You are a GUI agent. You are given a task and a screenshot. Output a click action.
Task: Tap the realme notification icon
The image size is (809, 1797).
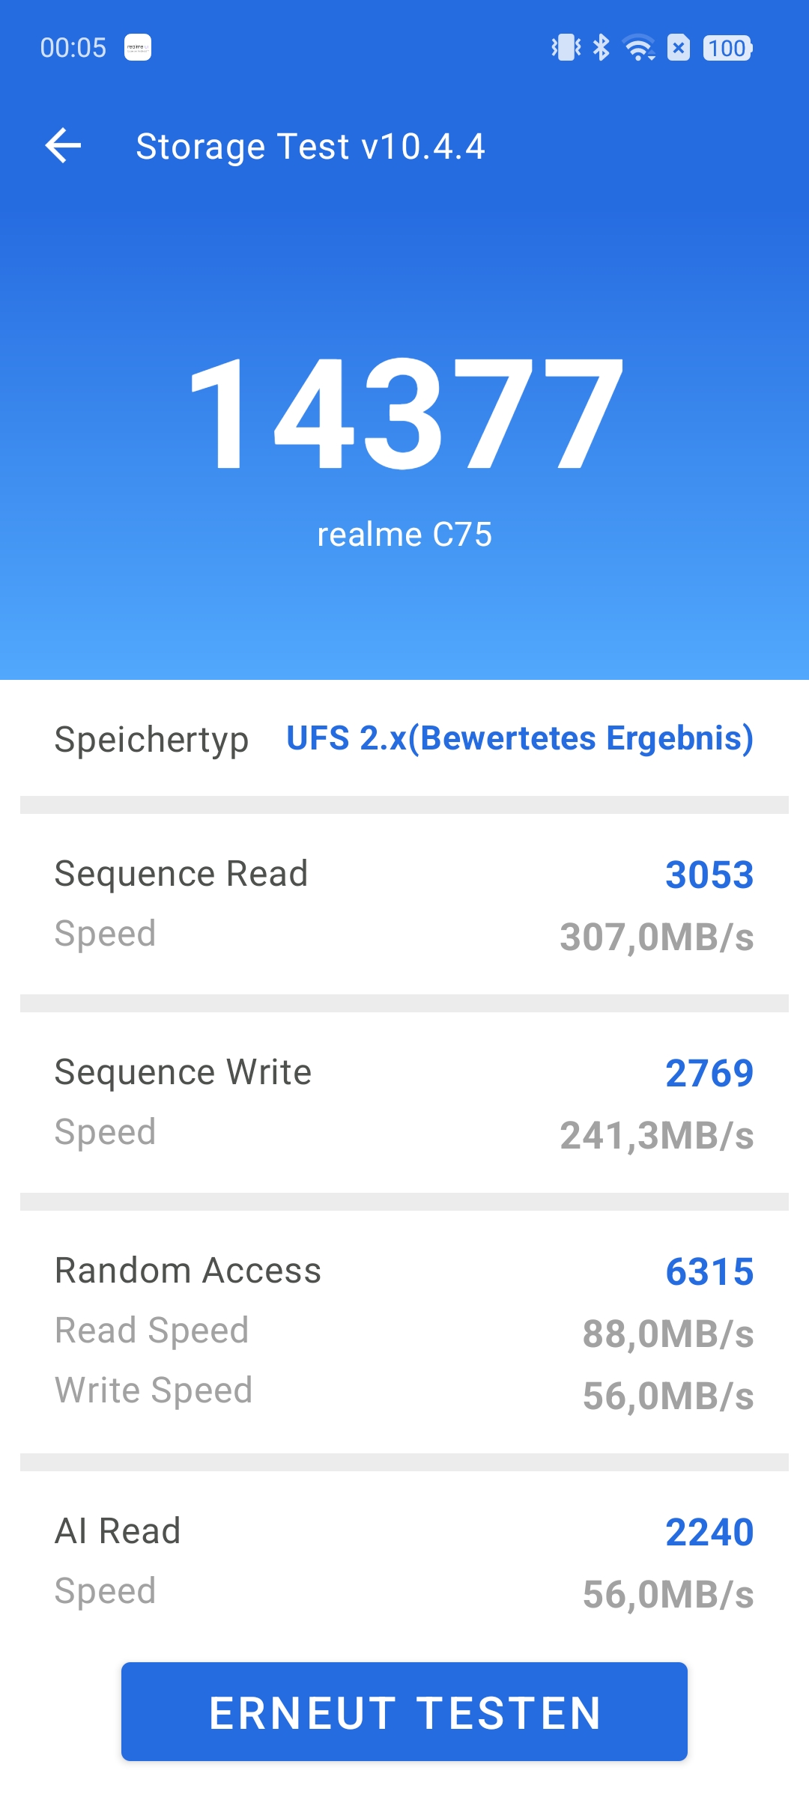click(x=138, y=47)
